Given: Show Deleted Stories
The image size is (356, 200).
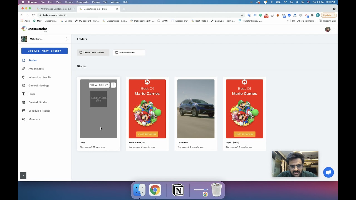Looking at the screenshot, I should click(x=38, y=102).
